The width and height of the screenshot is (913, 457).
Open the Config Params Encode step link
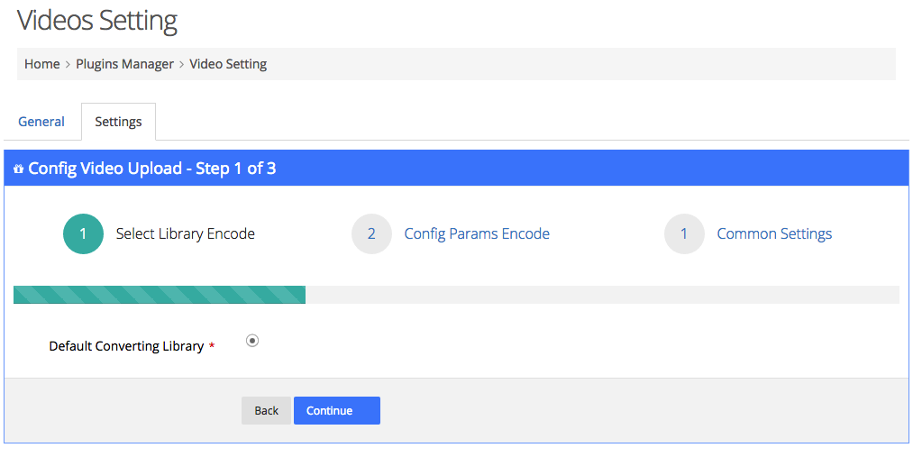[x=477, y=234]
